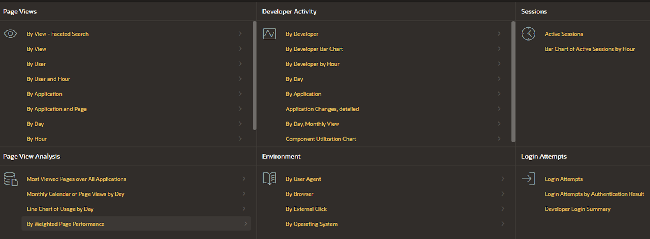Open Login Attempts by Authentication Result
The width and height of the screenshot is (650, 239).
pos(594,194)
